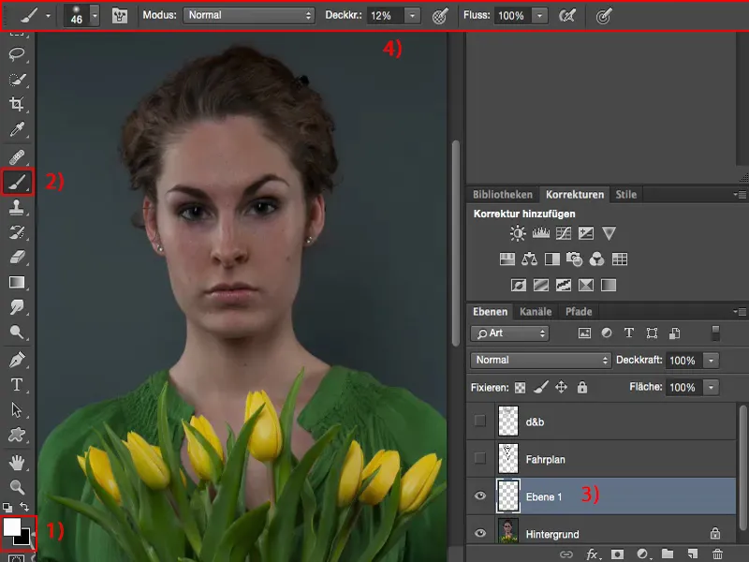The height and width of the screenshot is (562, 749).
Task: Add a Color Lookup adjustment
Action: coord(620,259)
